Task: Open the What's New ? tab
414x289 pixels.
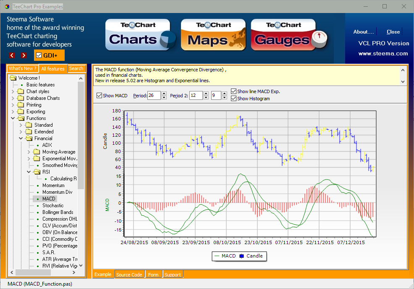Action: (x=22, y=68)
